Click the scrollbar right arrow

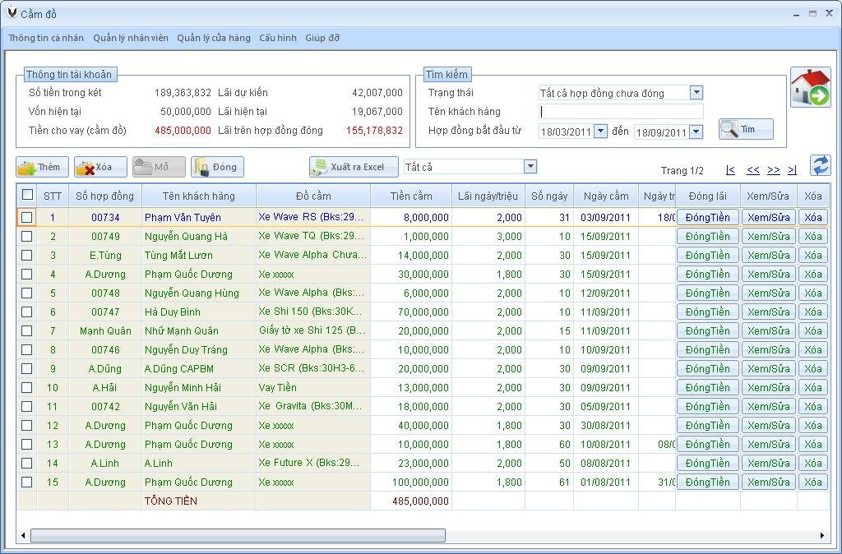822,534
